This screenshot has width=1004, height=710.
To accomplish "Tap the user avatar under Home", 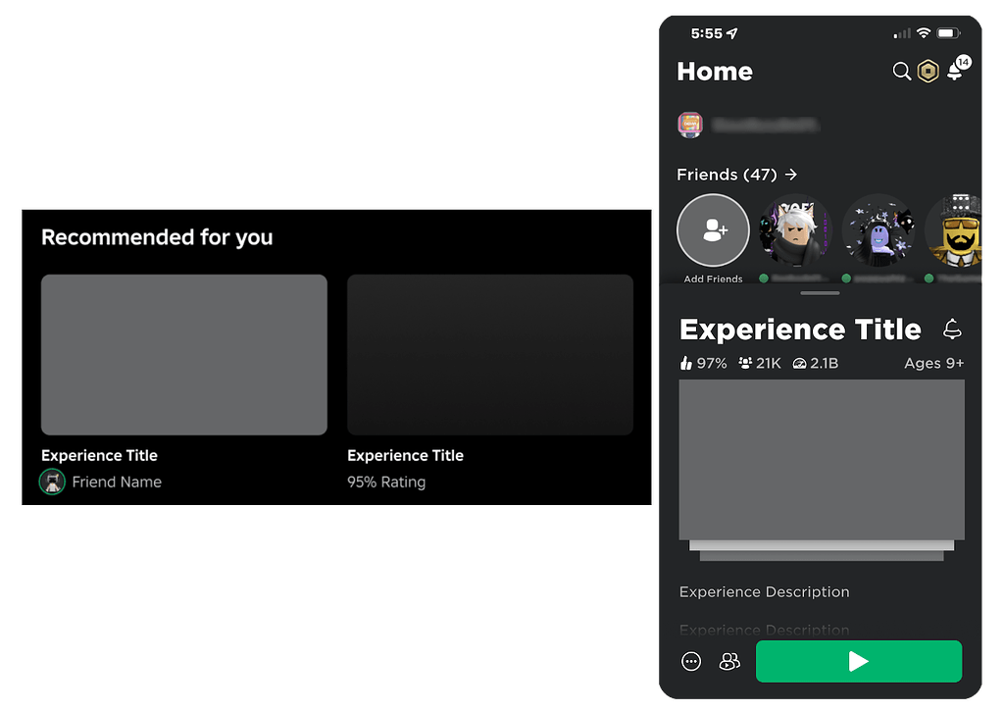I will click(x=690, y=125).
